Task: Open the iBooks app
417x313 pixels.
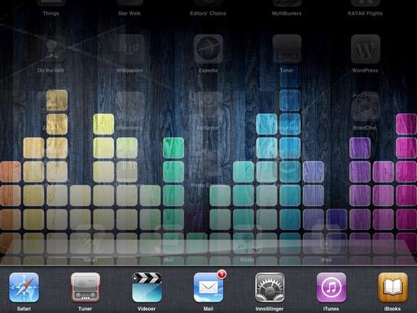Action: (393, 288)
